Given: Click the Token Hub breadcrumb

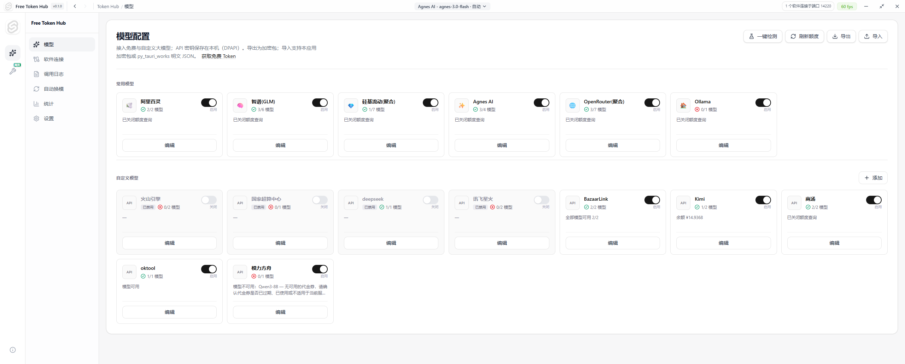Looking at the screenshot, I should [108, 6].
